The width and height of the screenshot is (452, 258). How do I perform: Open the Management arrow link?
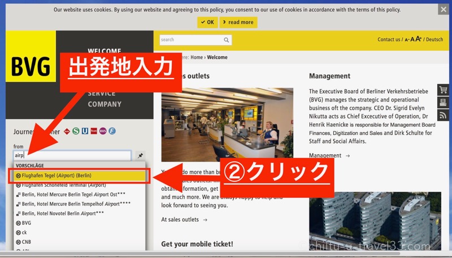[x=329, y=155]
